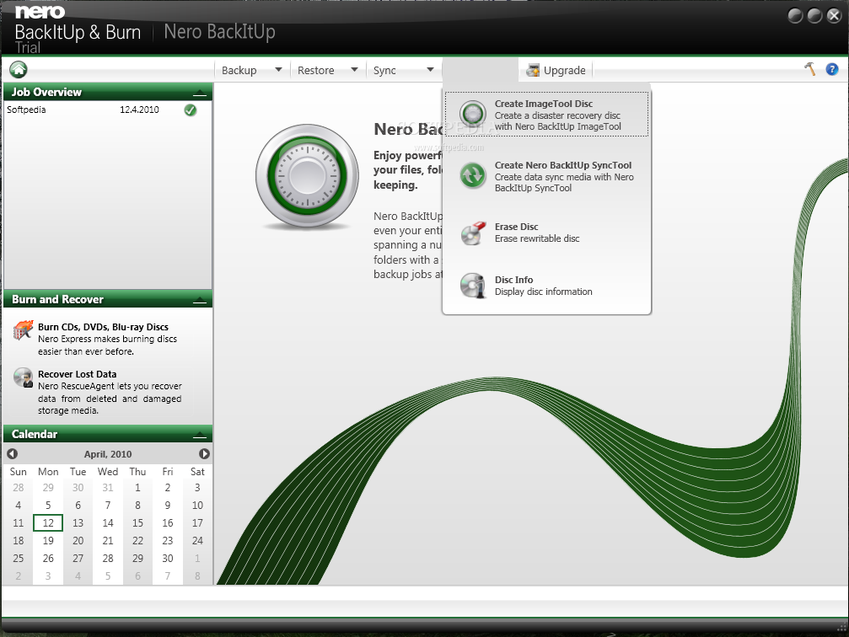Click the April, 2010 month heading
Image resolution: width=849 pixels, height=637 pixels.
[108, 454]
